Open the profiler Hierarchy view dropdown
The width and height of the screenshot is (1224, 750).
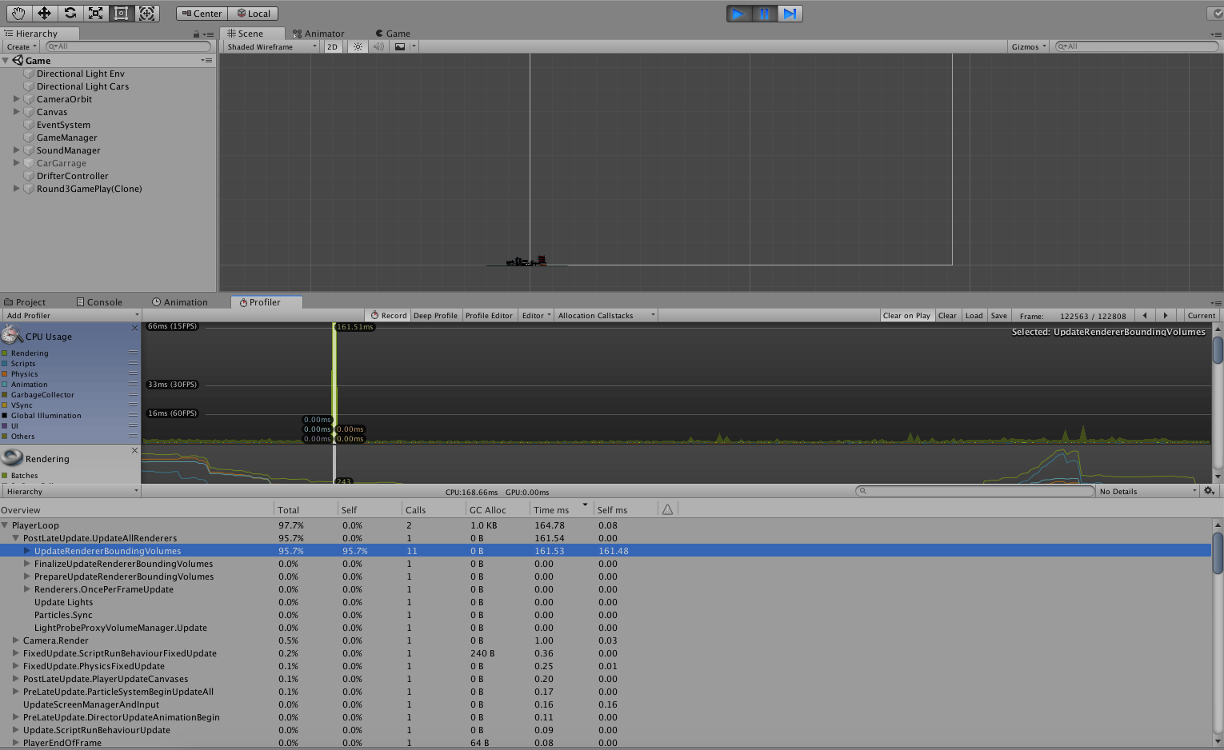point(71,491)
